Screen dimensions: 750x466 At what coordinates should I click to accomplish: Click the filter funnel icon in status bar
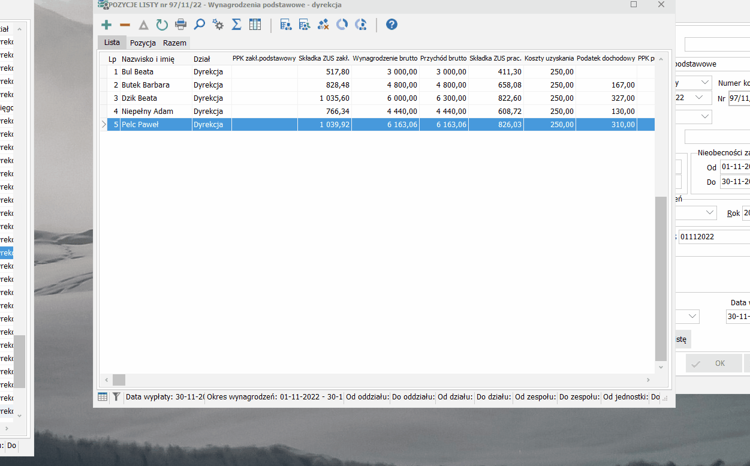tap(116, 396)
